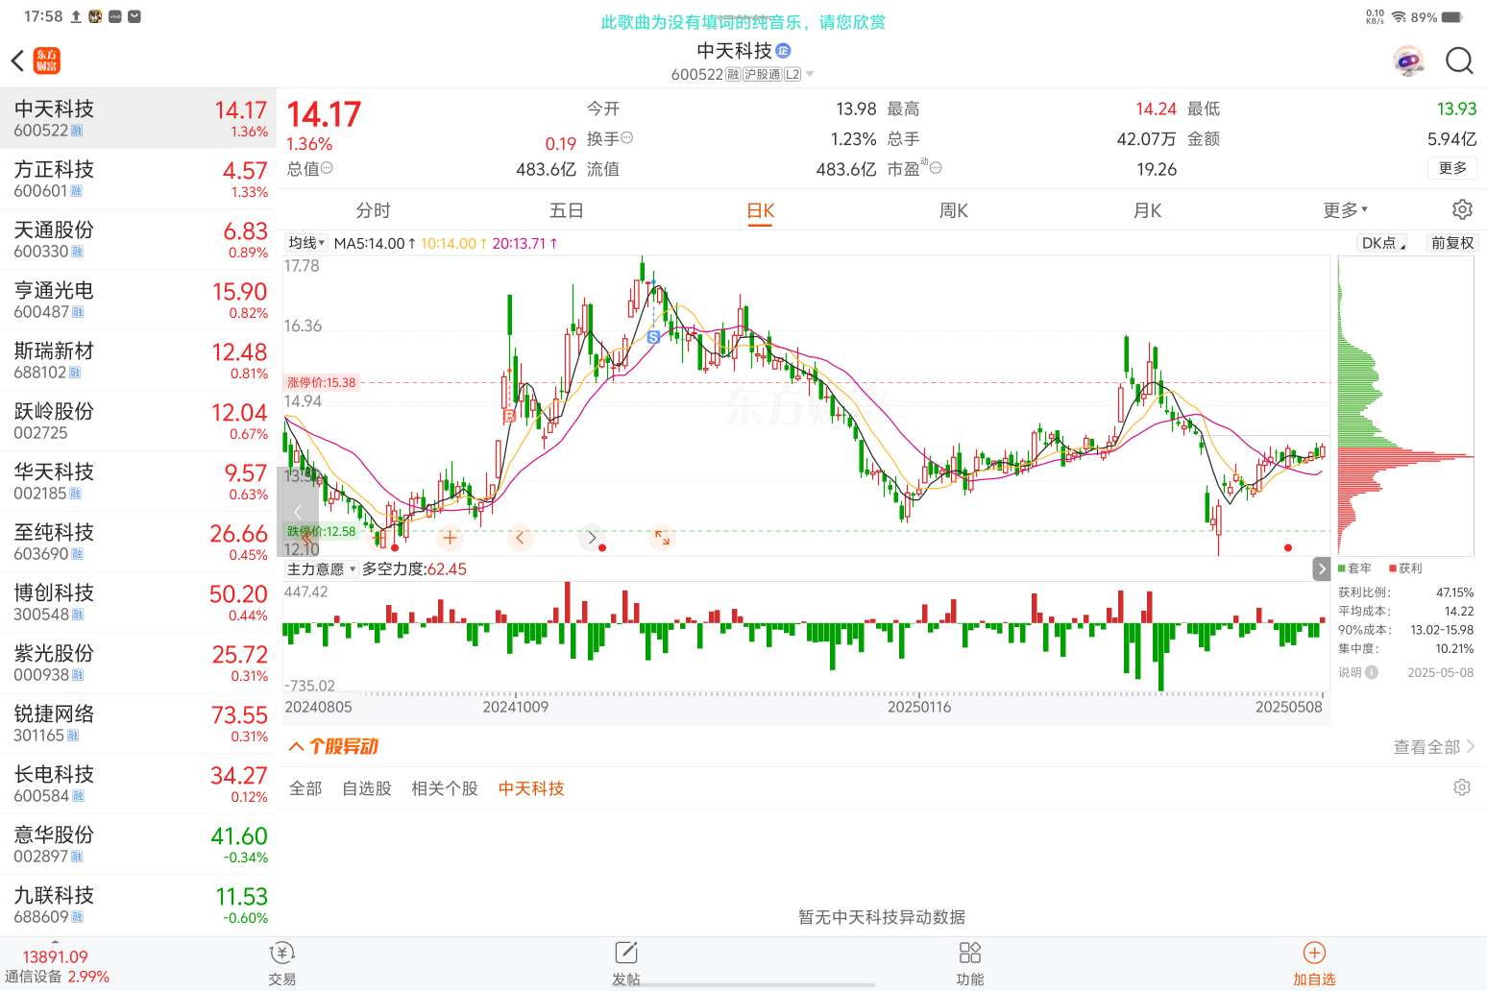Screen dimensions: 1487x991
Task: Open 查看全部 link
Action: [x=1434, y=746]
